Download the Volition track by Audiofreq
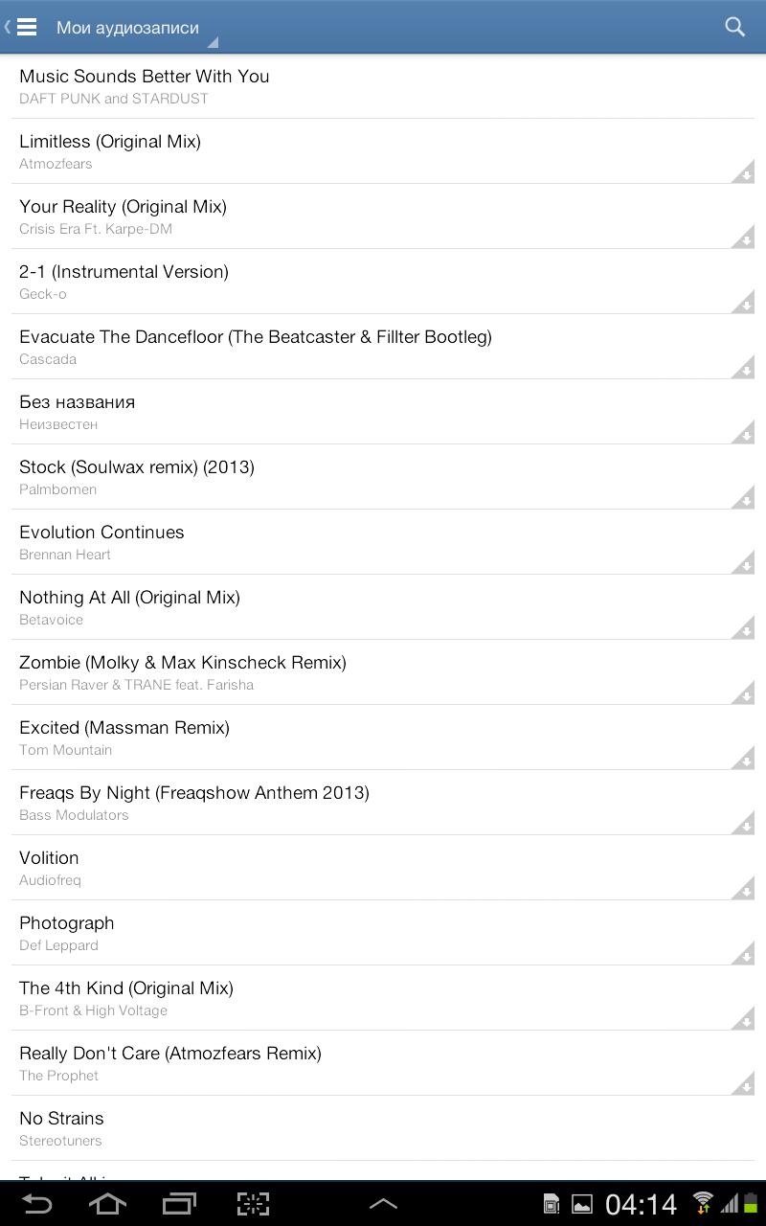 click(743, 890)
